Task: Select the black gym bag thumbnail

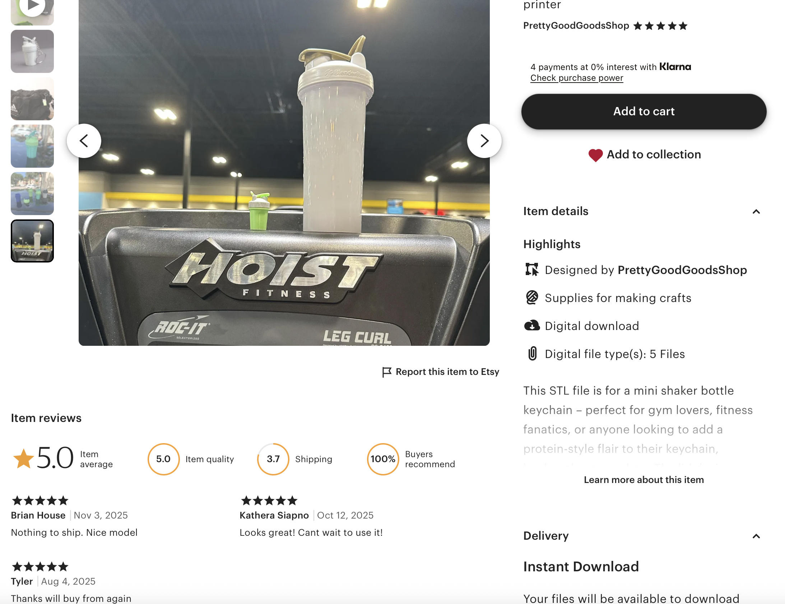Action: [32, 99]
